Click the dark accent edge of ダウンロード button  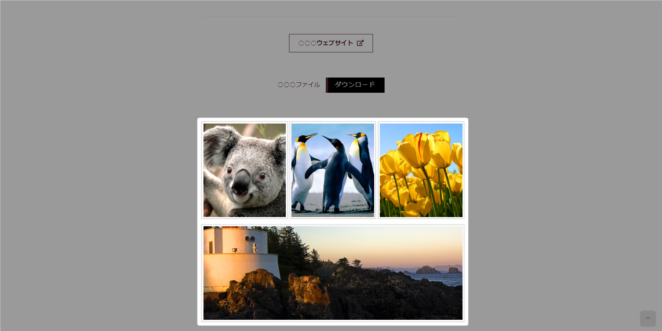pos(327,85)
